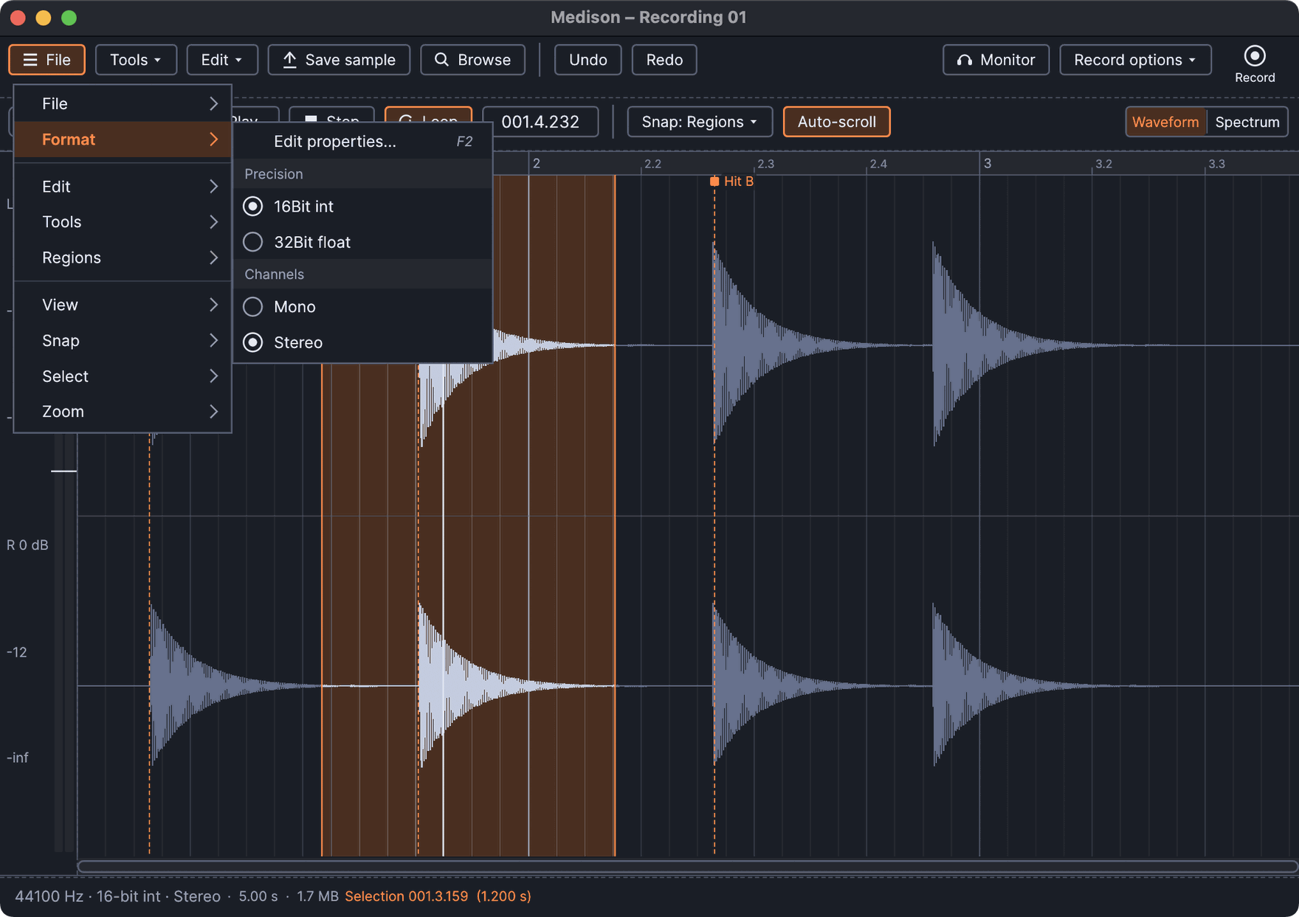Open the Edit submenu in menu list
Image resolution: width=1299 pixels, height=917 pixels.
(123, 187)
